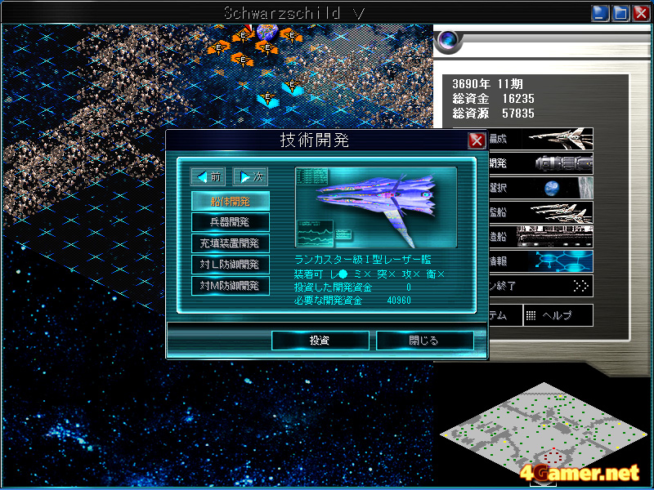Go to previous item with 前 button
The height and width of the screenshot is (490, 654).
pos(208,176)
